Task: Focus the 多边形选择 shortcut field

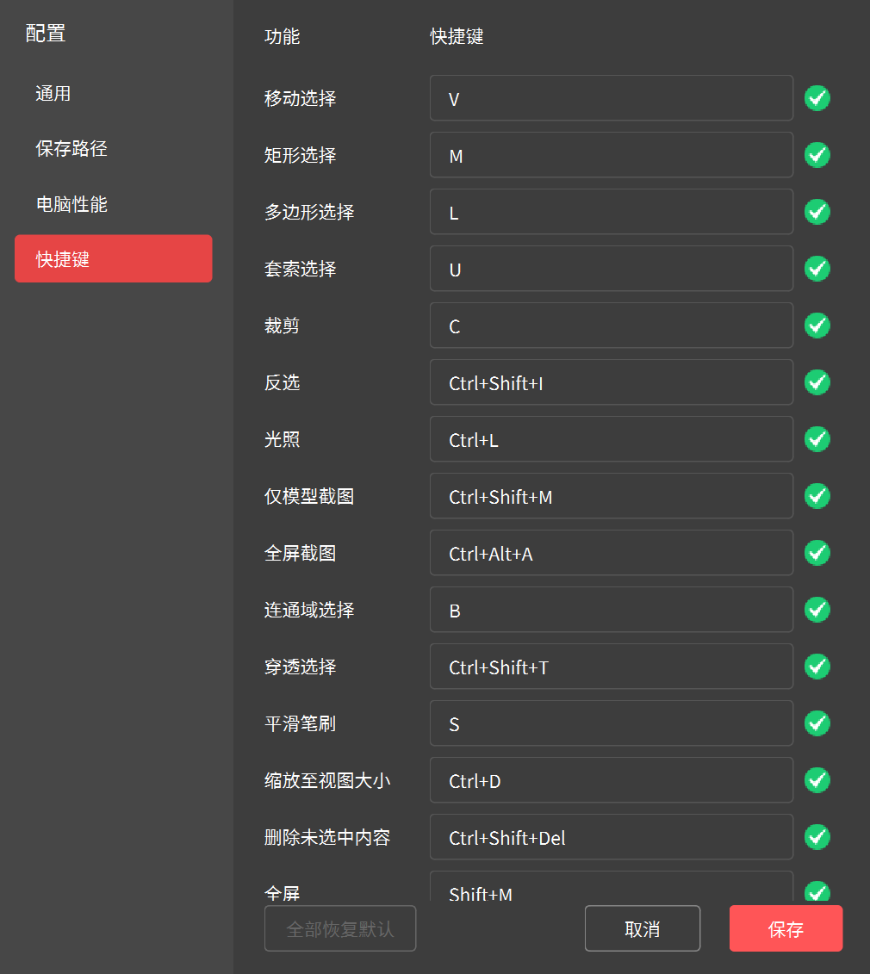Action: click(611, 212)
